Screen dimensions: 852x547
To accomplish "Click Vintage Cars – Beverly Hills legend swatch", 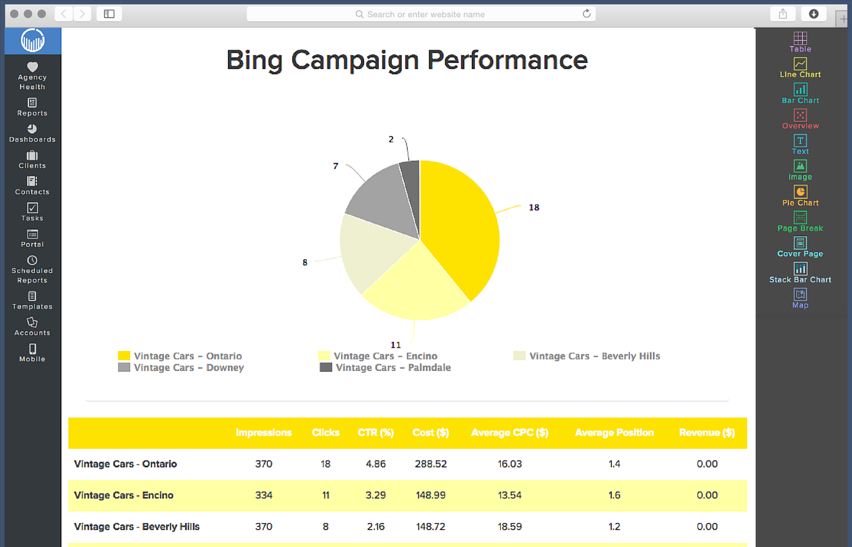I will pyautogui.click(x=519, y=355).
